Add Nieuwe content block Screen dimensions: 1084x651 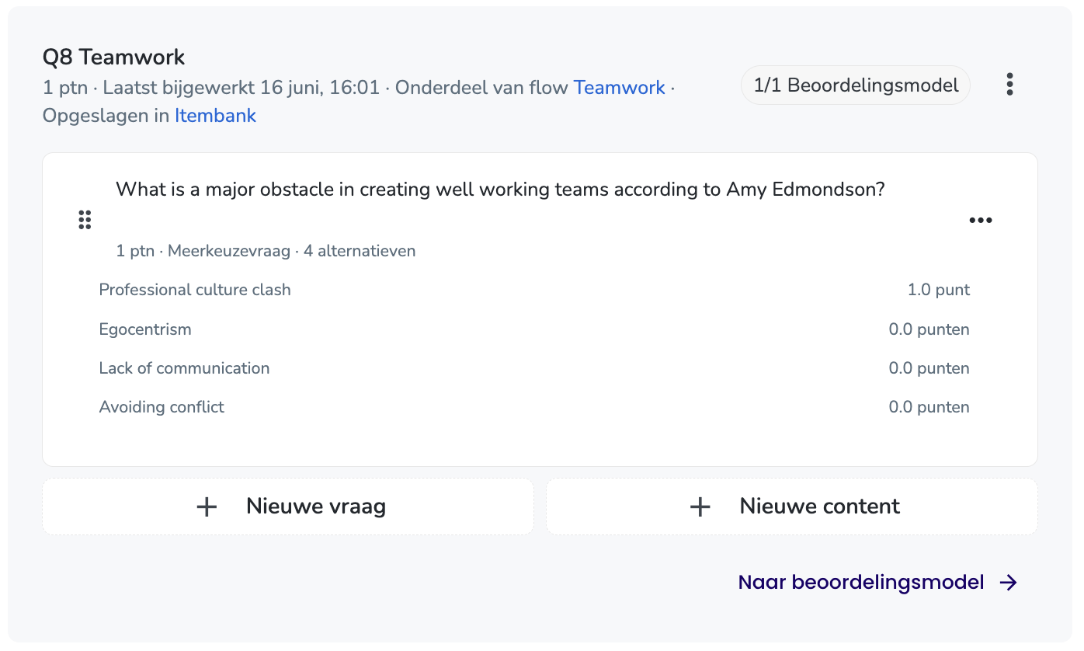click(792, 507)
